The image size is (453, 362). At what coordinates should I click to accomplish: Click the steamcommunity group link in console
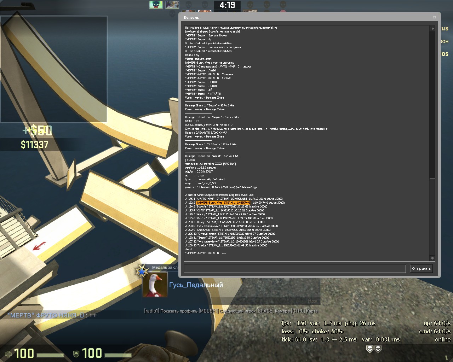[x=248, y=28]
